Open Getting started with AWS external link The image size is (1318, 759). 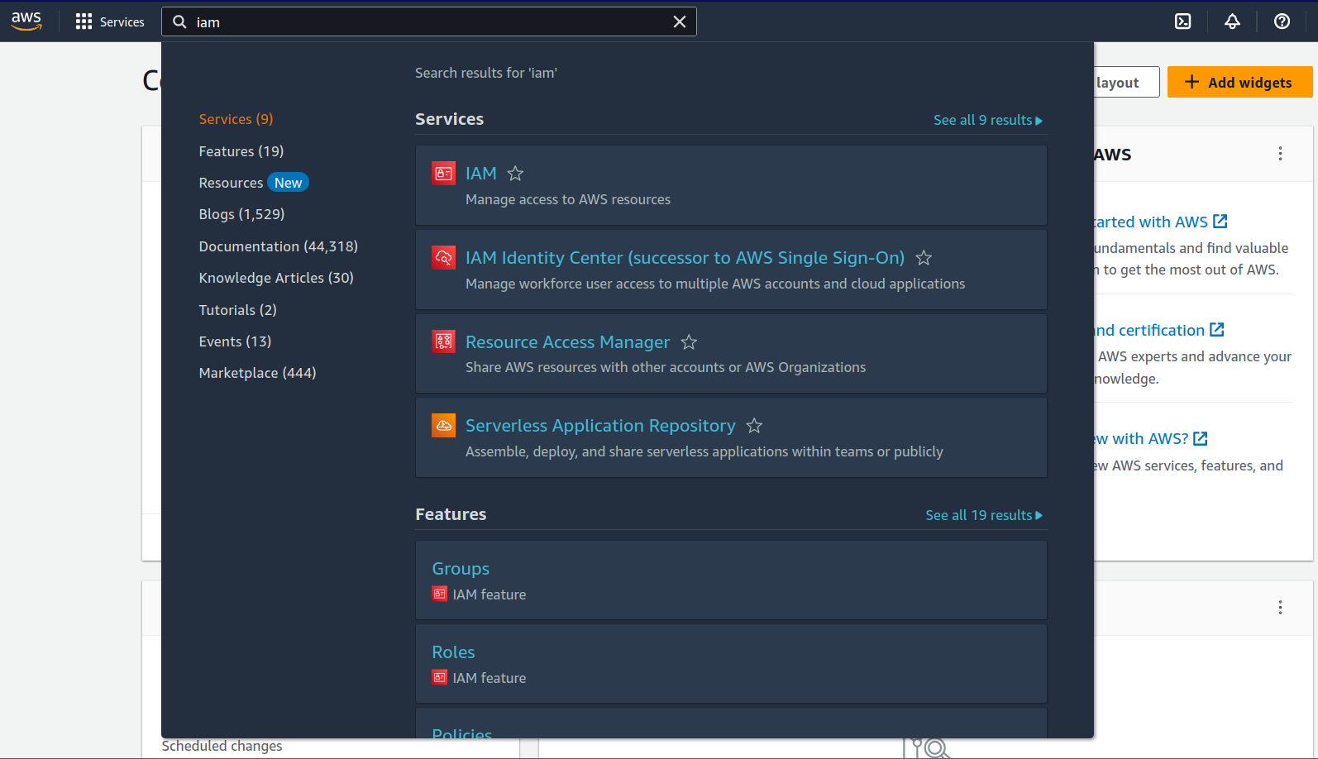pyautogui.click(x=1161, y=222)
